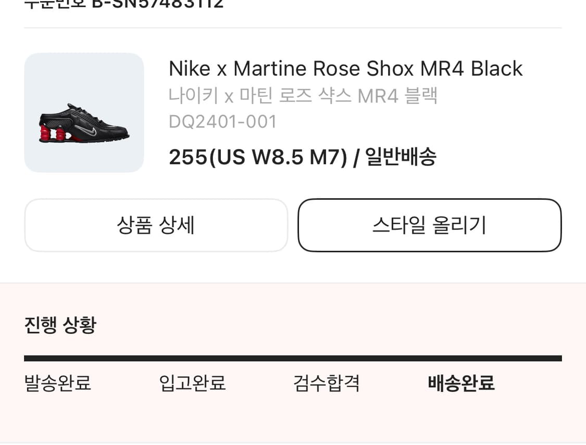Tap the word Black in the product title
This screenshot has width=586, height=445.
point(496,69)
